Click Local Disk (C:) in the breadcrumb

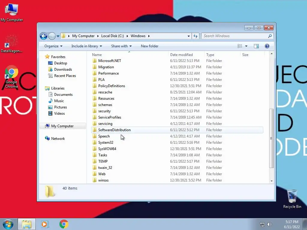(x=112, y=36)
